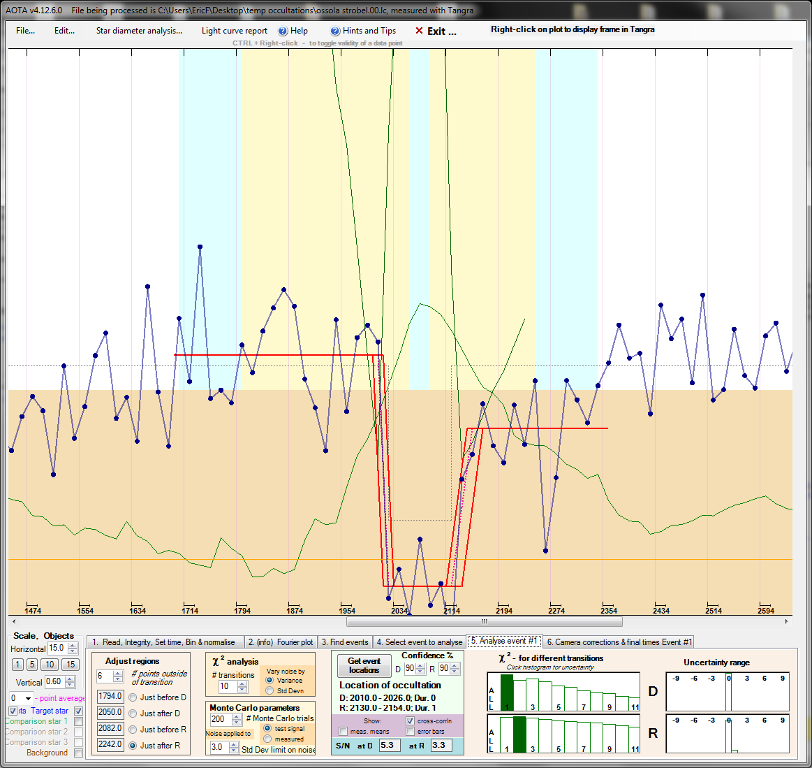Select the Just after D radio button

coord(133,713)
